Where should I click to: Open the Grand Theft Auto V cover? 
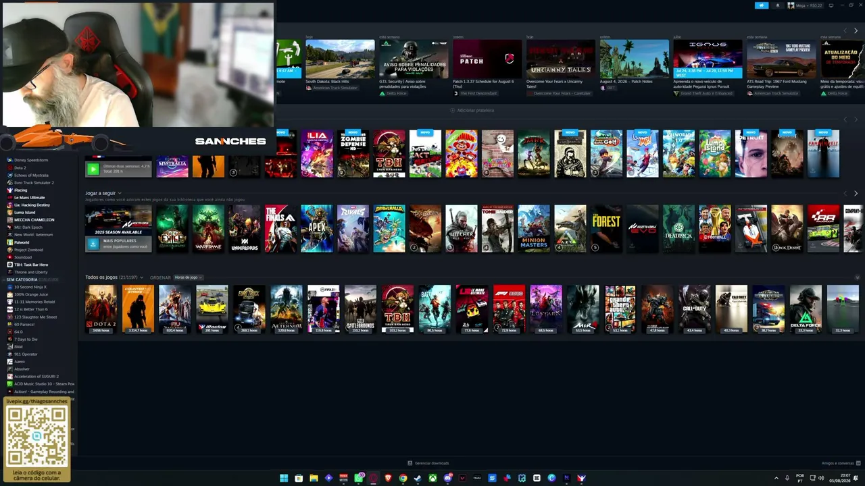point(620,309)
